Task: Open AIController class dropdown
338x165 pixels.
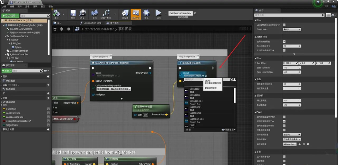Action: pos(290,144)
